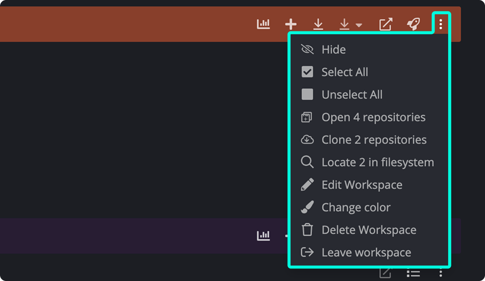Open the list view icon at bottom right
485x281 pixels.
tap(413, 273)
